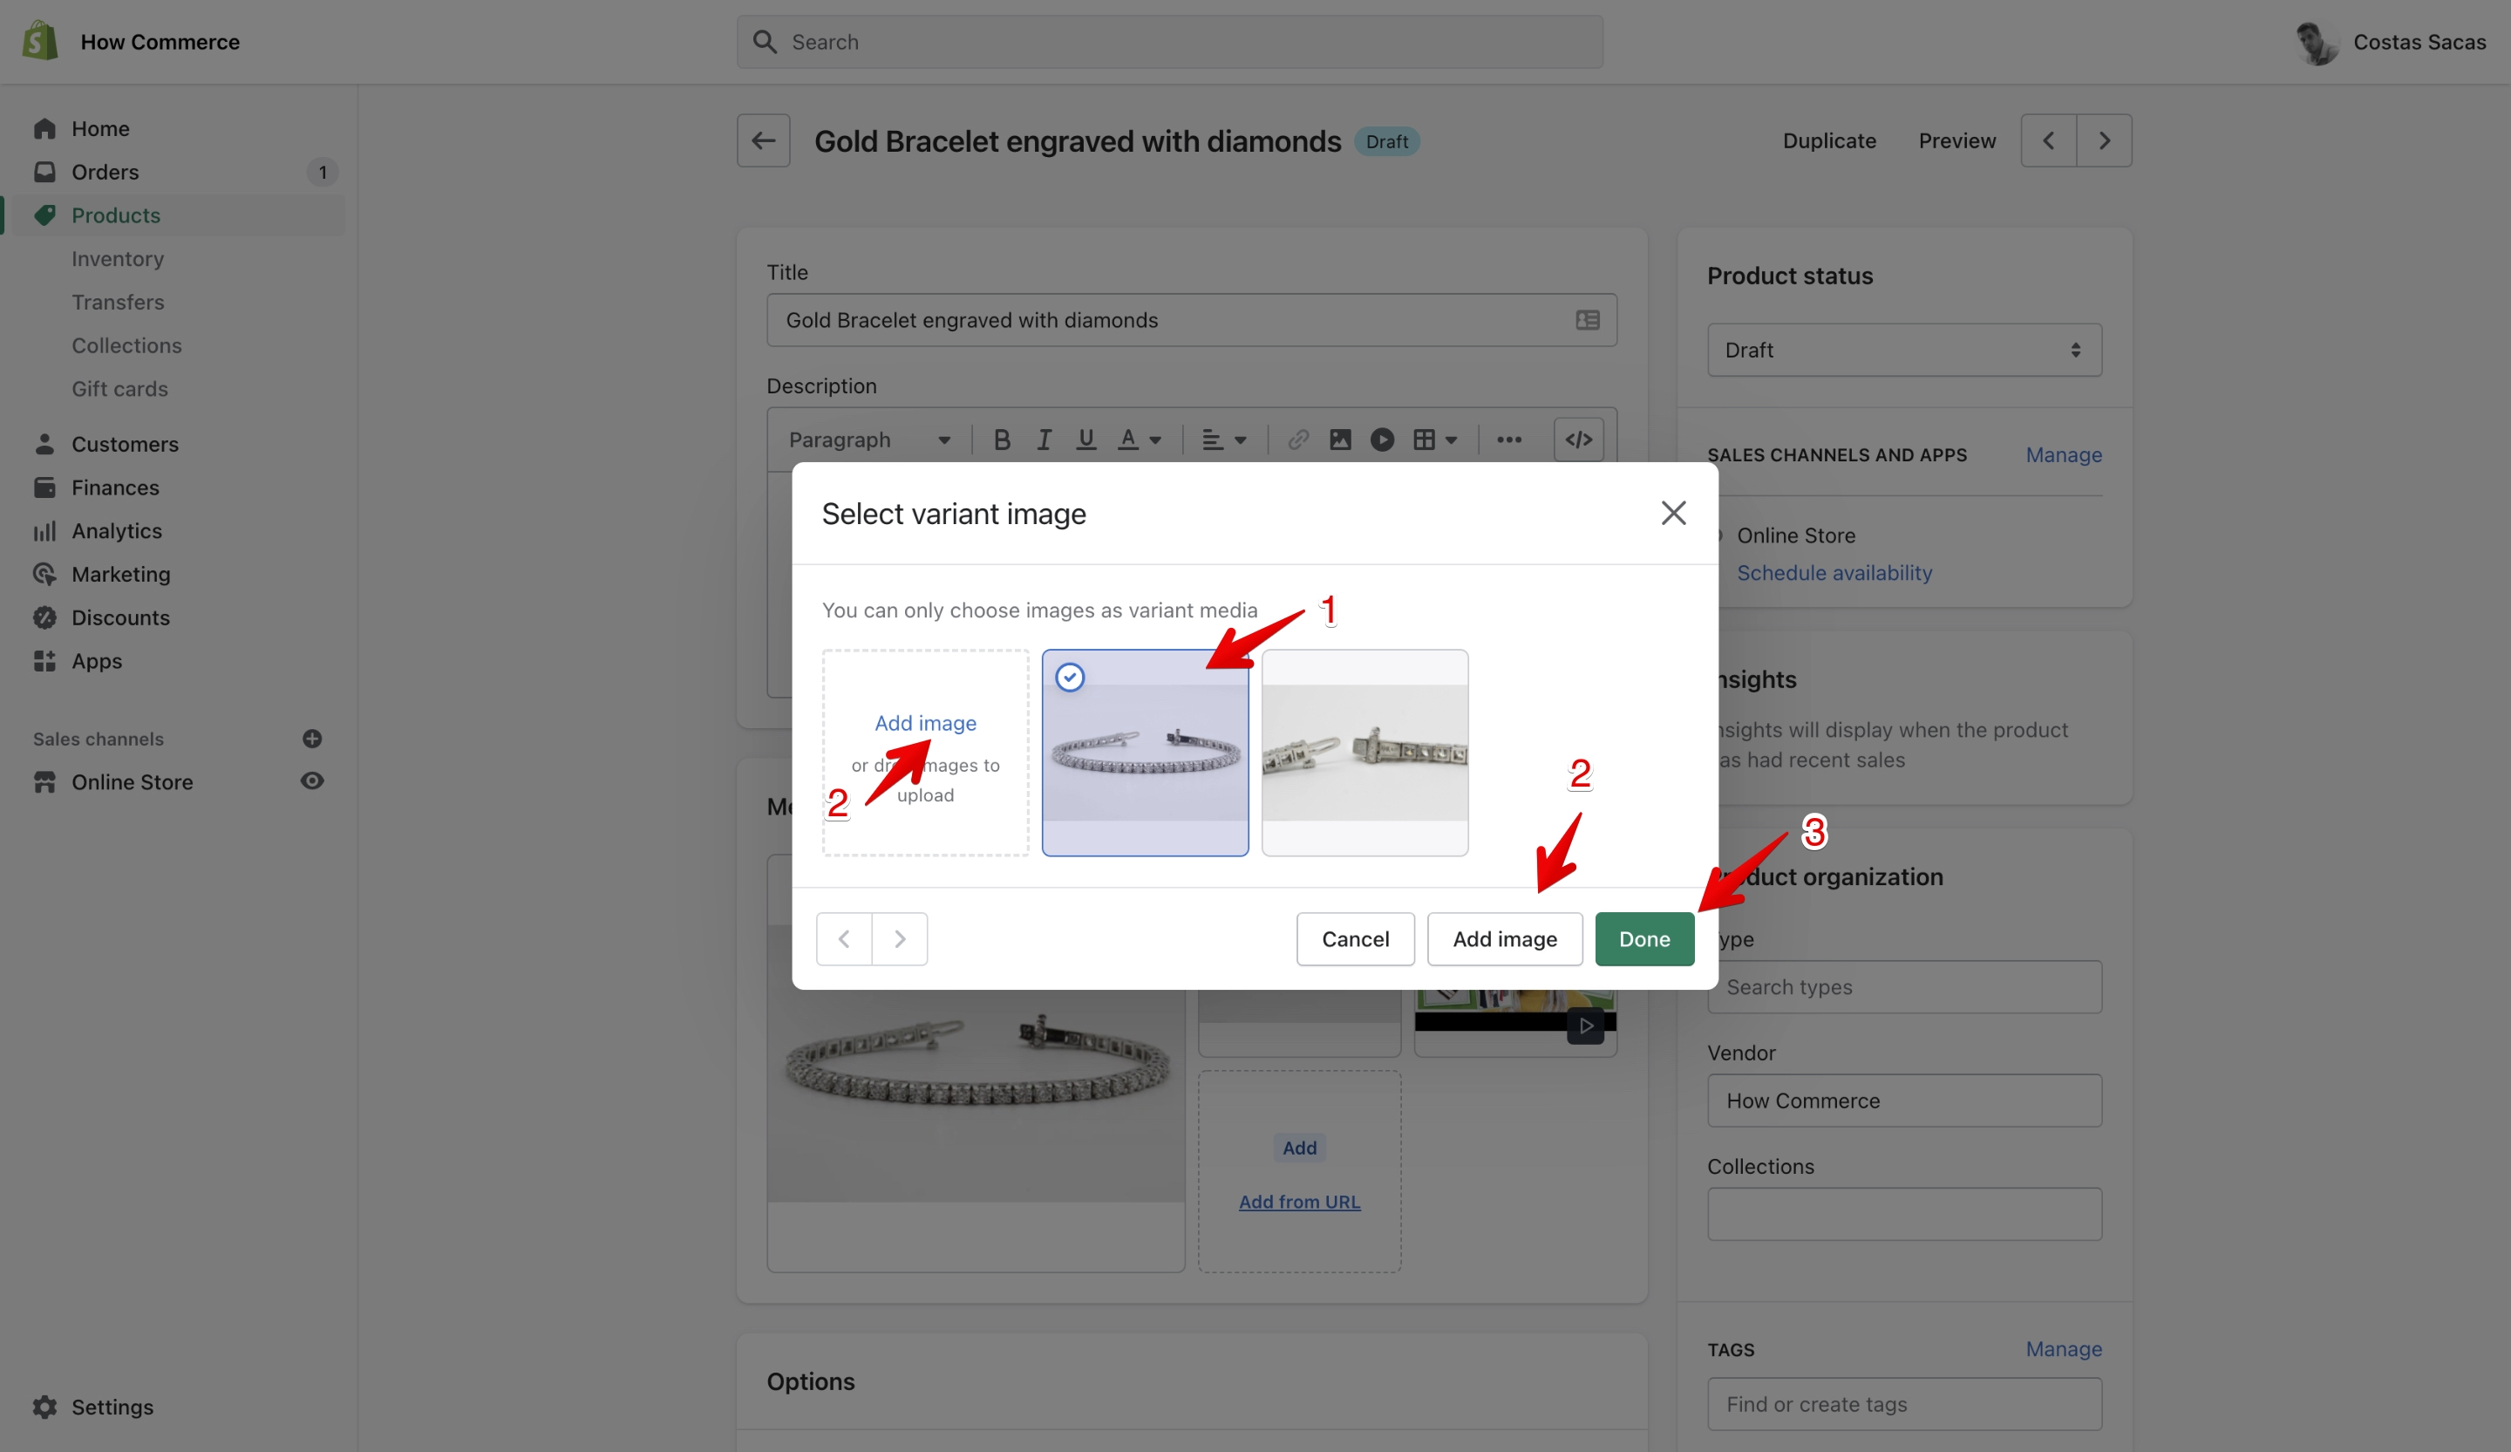
Task: Confirm with the green Done button
Action: [x=1644, y=938]
